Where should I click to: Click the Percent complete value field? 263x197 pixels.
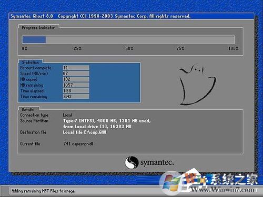(x=76, y=68)
